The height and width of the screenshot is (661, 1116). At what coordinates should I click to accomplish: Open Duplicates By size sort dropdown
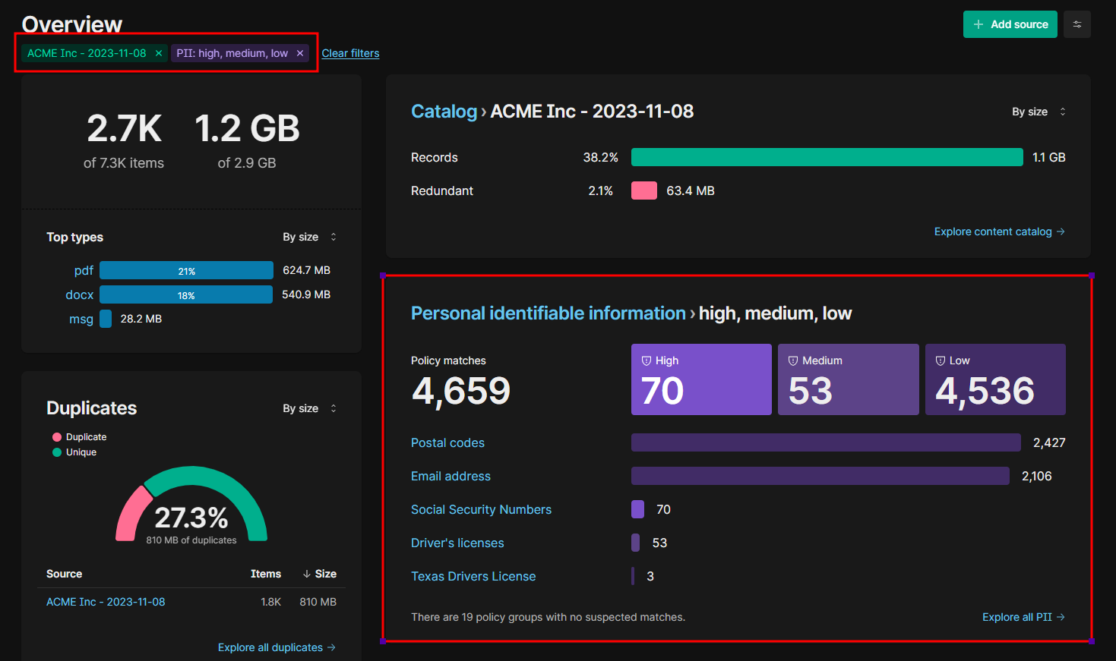click(309, 408)
